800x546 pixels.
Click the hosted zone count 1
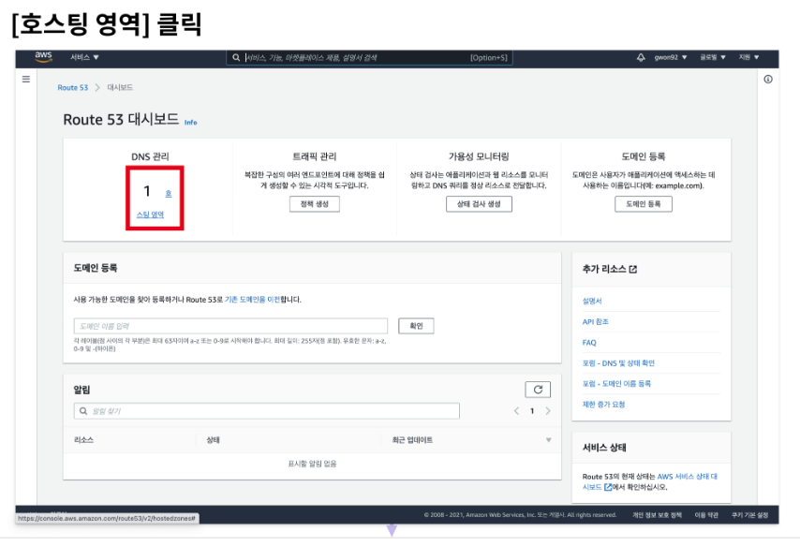[147, 191]
